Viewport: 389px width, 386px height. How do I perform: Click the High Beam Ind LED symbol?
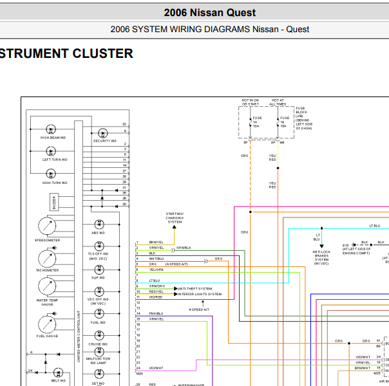click(51, 129)
